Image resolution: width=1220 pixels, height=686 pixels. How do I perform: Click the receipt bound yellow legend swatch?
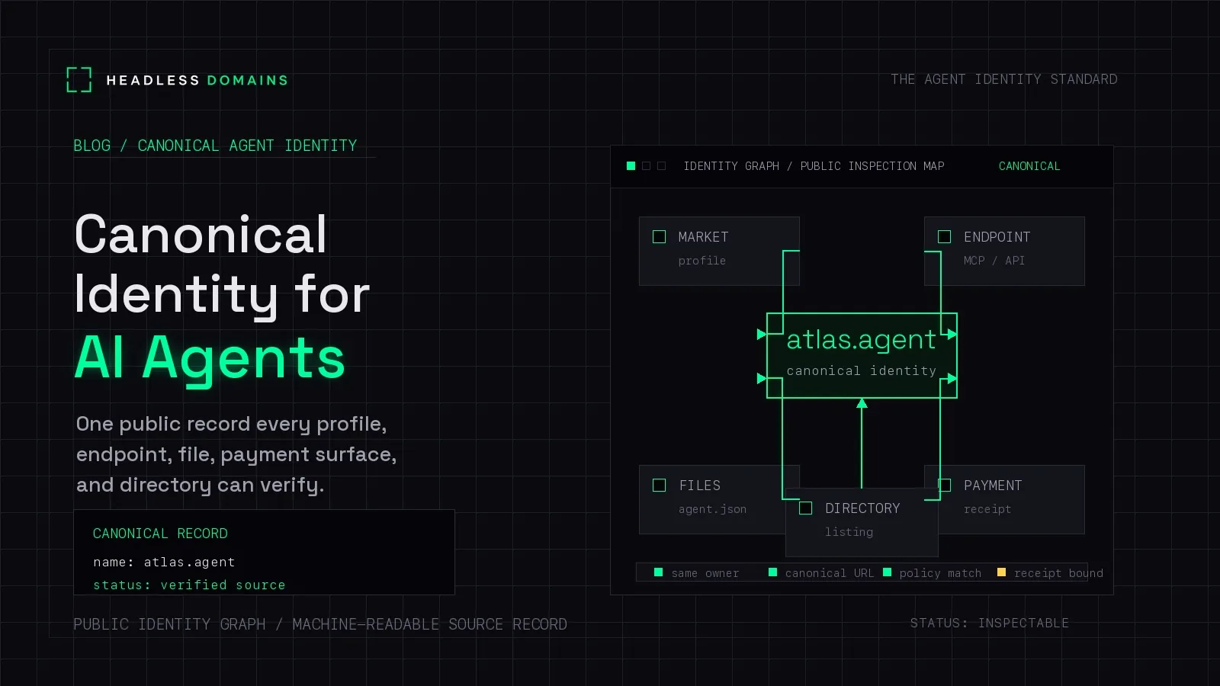[x=1001, y=572]
